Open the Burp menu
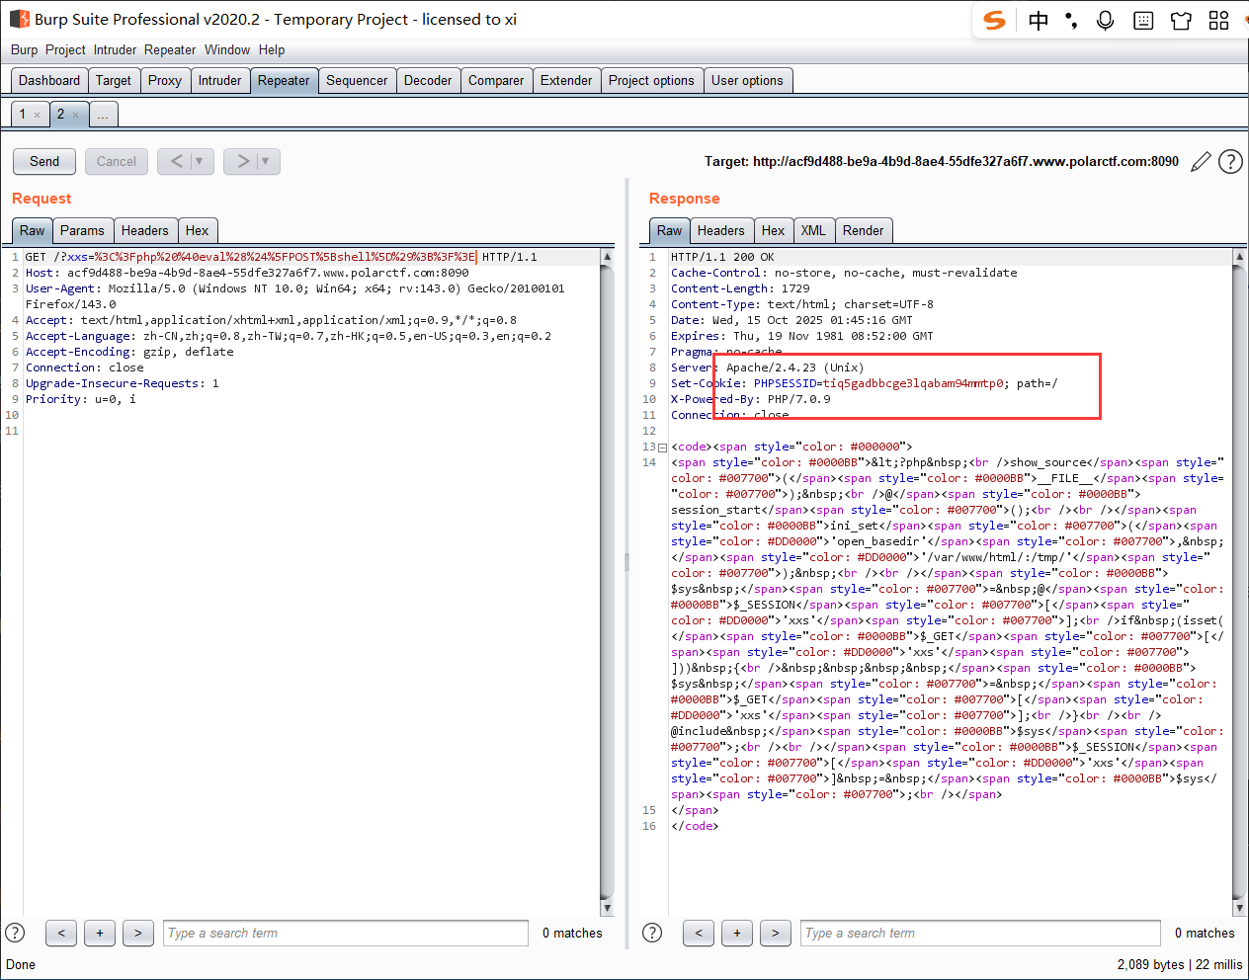The image size is (1249, 980). tap(25, 49)
